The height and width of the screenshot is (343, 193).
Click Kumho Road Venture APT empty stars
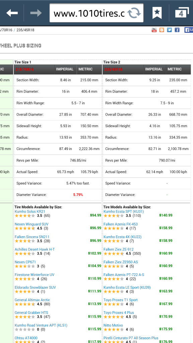point(25,330)
